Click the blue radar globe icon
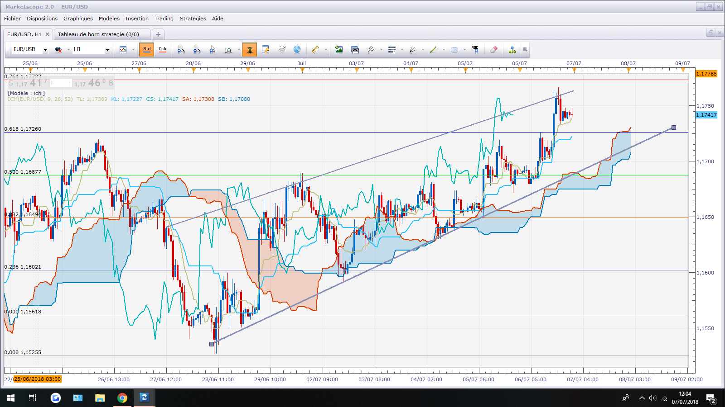The image size is (725, 407). [297, 49]
